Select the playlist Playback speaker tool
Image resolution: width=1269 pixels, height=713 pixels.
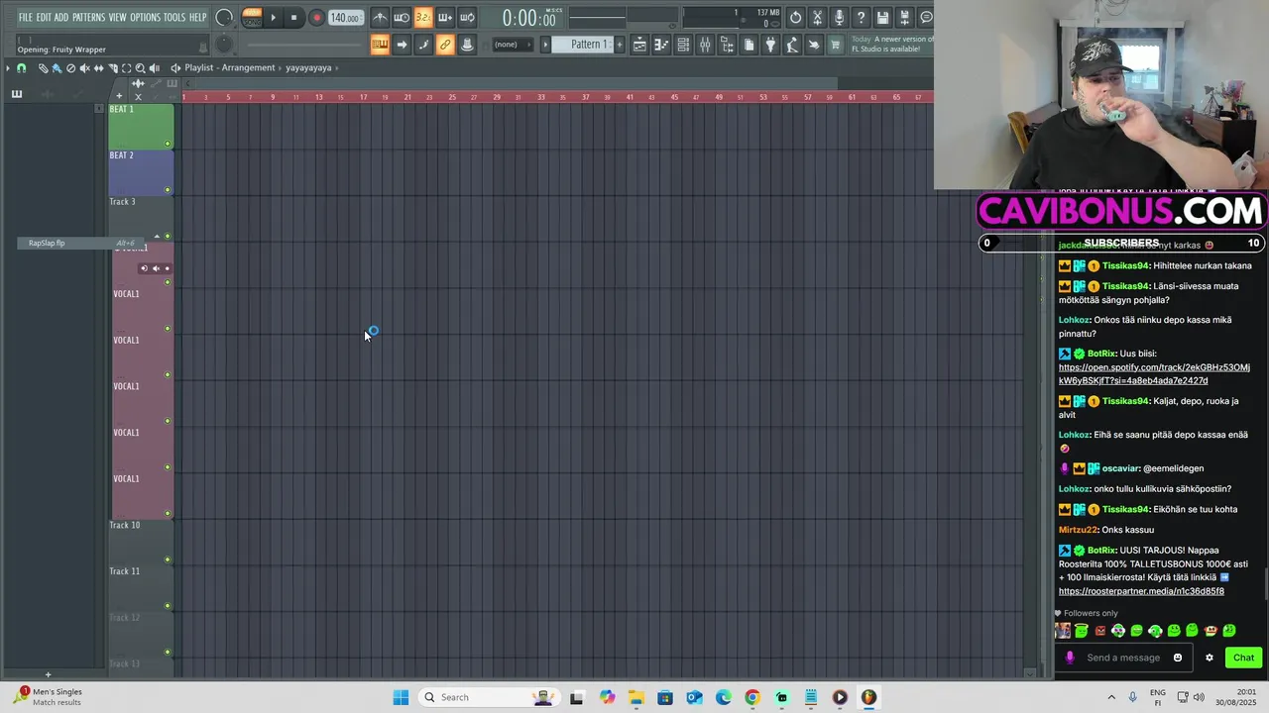(154, 68)
